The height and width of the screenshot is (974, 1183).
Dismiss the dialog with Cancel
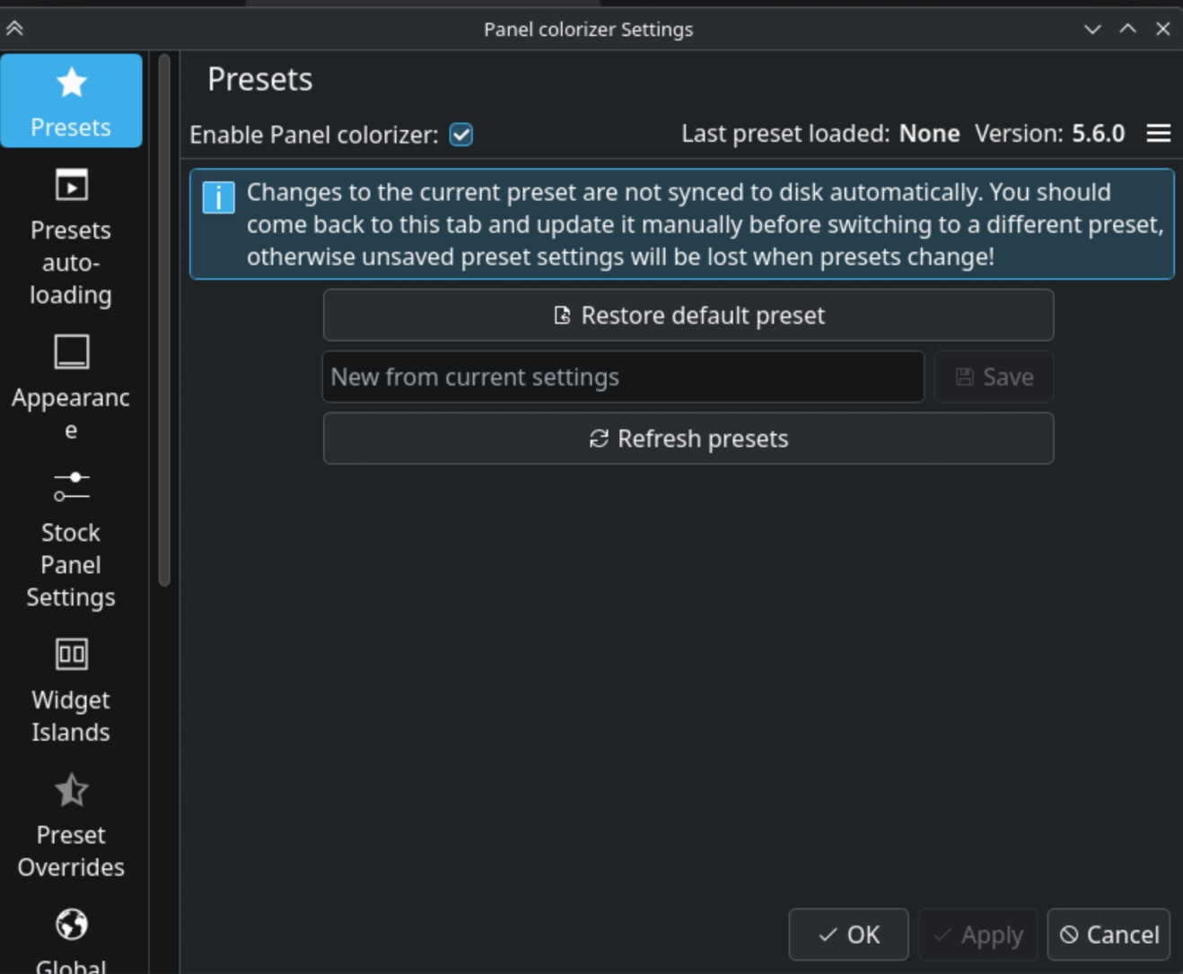pyautogui.click(x=1109, y=935)
